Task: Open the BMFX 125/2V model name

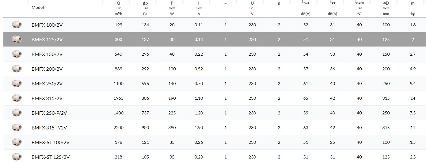Action: [x=47, y=39]
